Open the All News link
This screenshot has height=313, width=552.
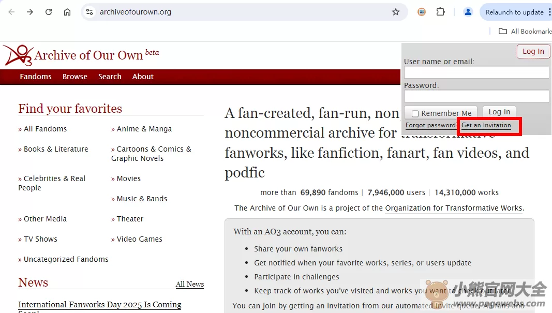[x=190, y=284]
